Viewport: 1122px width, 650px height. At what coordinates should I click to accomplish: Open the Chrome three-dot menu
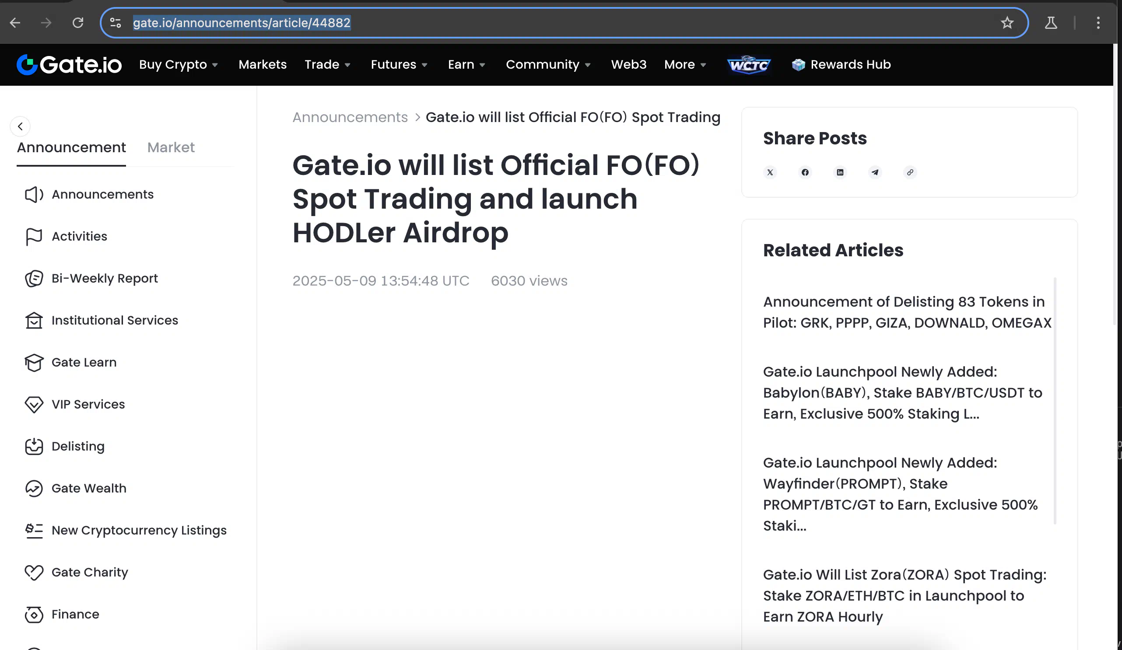pyautogui.click(x=1098, y=23)
